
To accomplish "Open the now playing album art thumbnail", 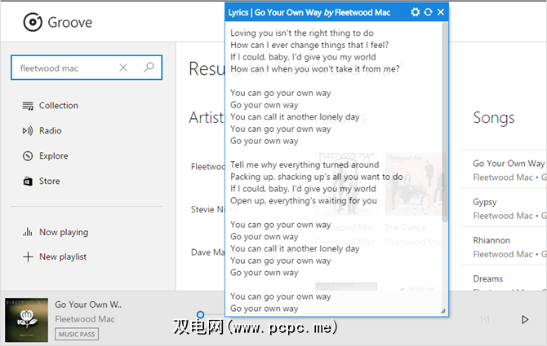I will [26, 320].
